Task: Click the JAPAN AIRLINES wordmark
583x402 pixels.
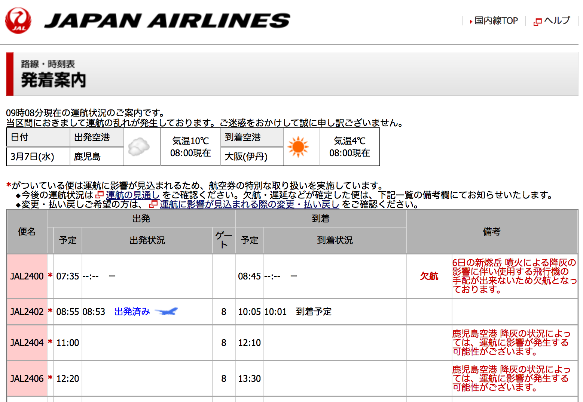Action: point(167,21)
